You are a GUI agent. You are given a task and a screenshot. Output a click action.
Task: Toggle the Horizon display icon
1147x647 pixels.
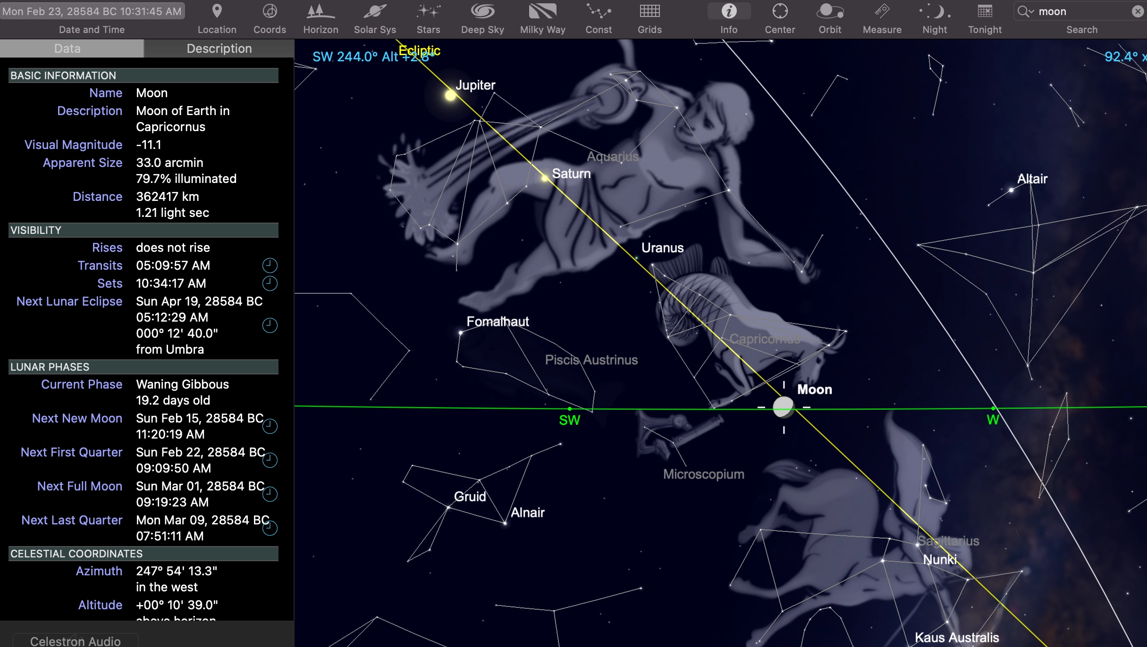[x=320, y=11]
